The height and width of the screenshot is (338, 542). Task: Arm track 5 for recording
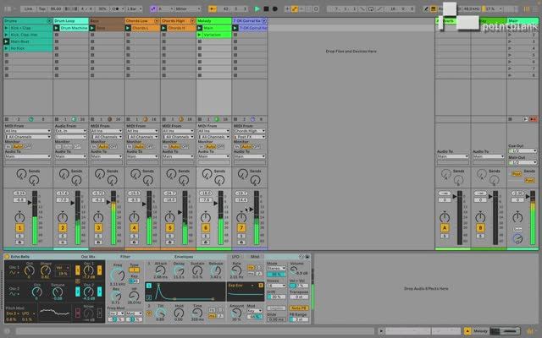pyautogui.click(x=169, y=243)
